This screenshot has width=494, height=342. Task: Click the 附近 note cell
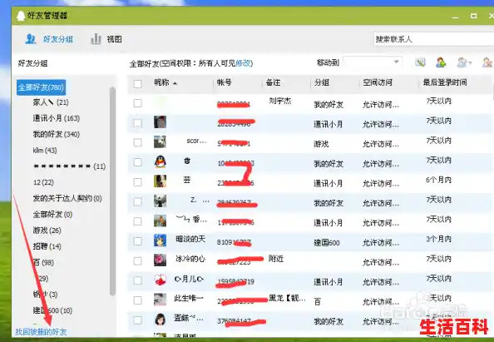coord(276,259)
